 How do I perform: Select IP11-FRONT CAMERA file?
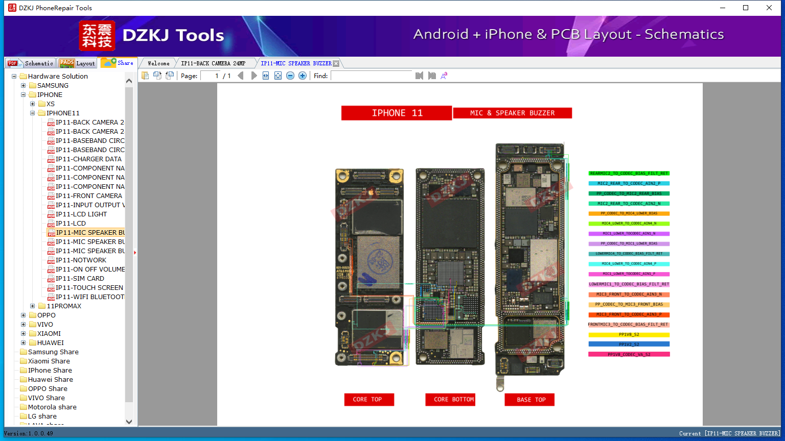pyautogui.click(x=88, y=196)
